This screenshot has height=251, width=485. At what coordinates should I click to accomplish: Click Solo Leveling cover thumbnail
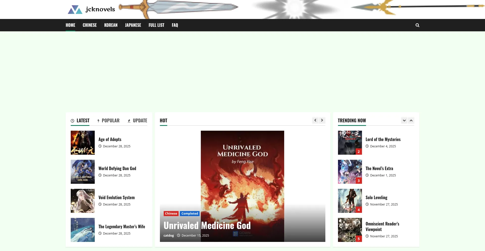350,201
